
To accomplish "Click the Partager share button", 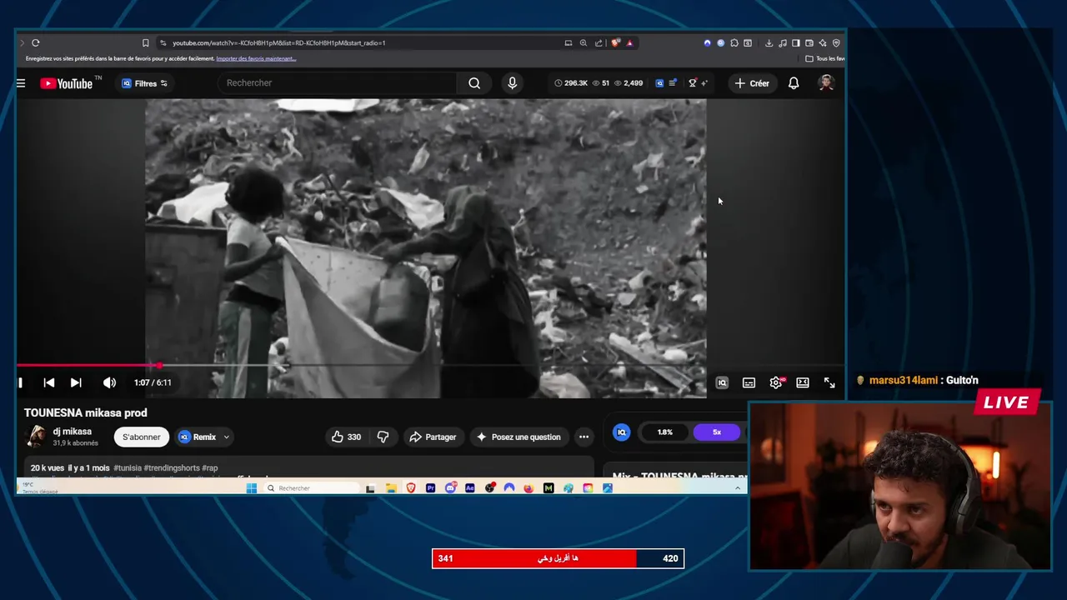I will pyautogui.click(x=433, y=437).
